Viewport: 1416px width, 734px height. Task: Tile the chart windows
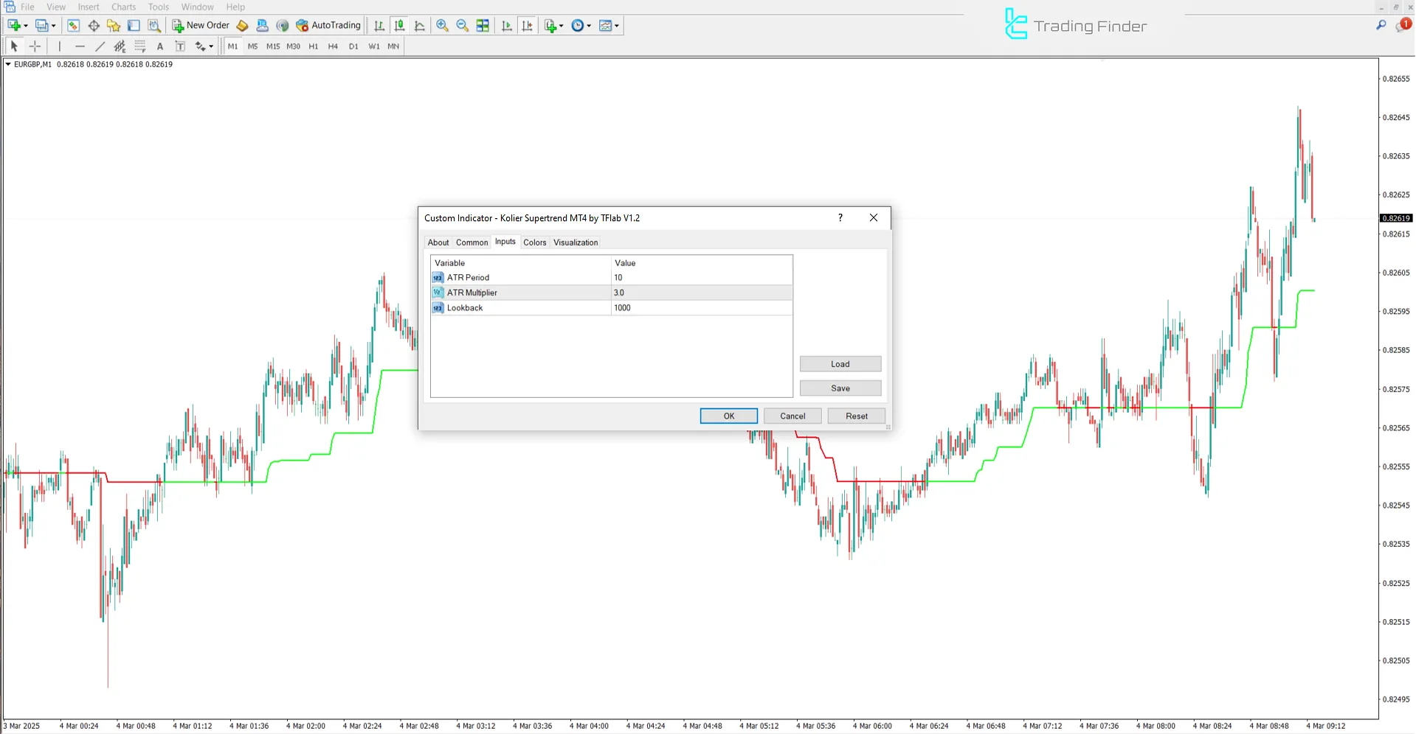(483, 25)
